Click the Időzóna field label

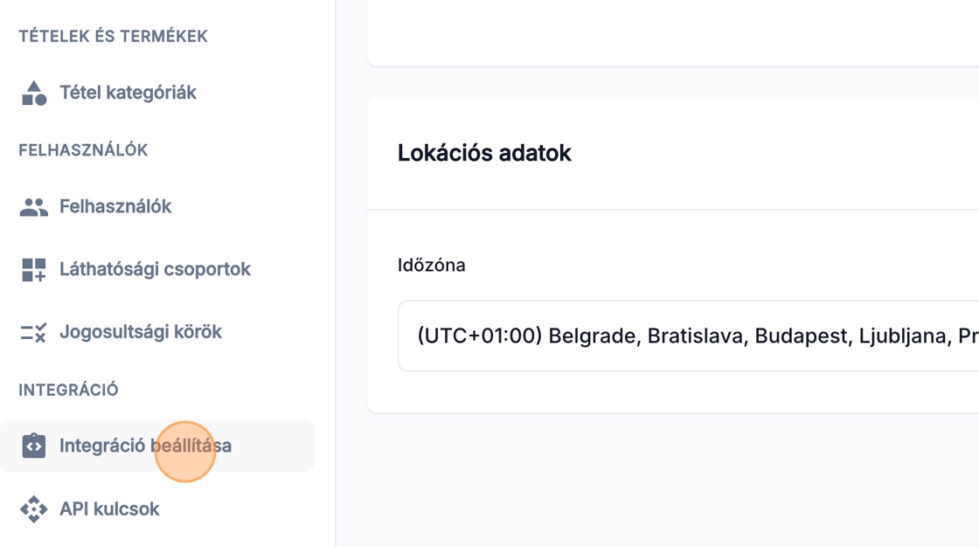pyautogui.click(x=431, y=265)
